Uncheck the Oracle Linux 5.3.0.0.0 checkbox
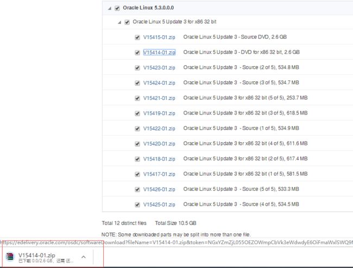 pos(117,8)
